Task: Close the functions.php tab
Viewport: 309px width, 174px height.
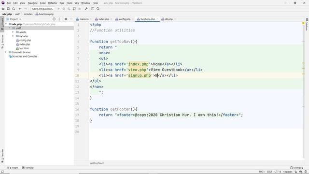Action: pyautogui.click(x=157, y=19)
